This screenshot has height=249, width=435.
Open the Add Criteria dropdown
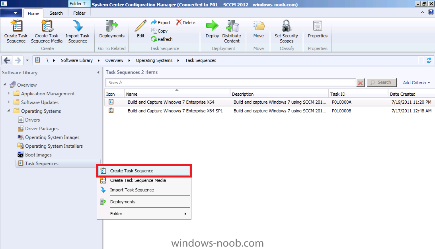(x=416, y=83)
